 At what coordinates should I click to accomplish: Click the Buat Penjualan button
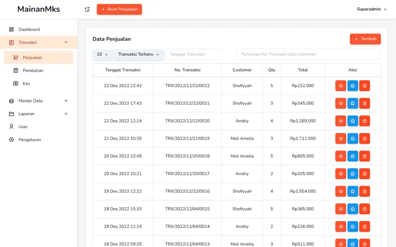pos(119,9)
